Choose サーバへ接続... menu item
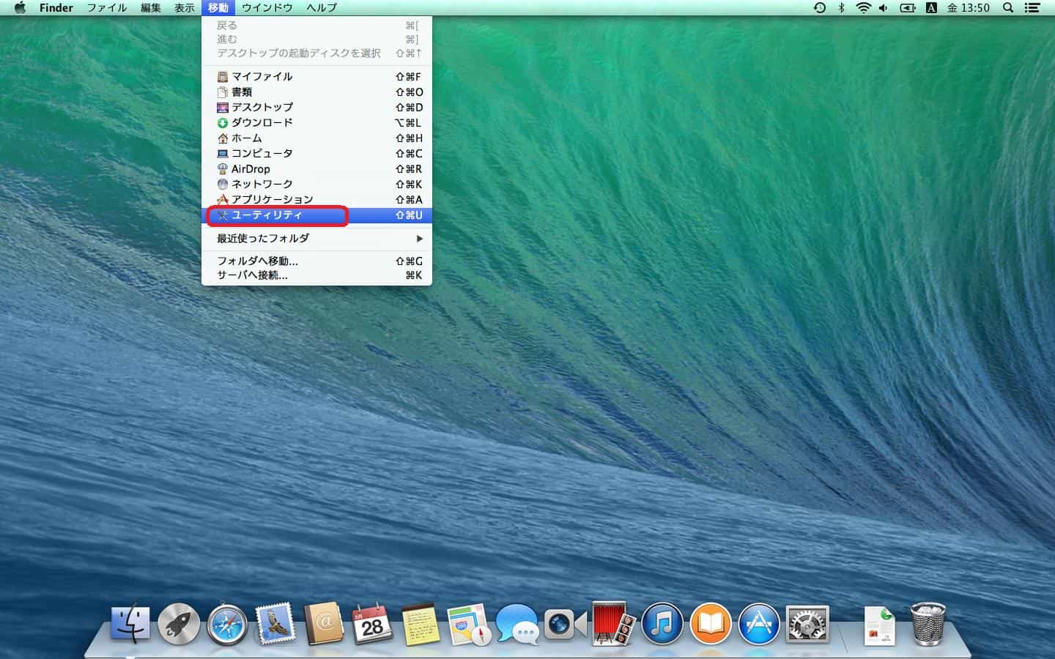The width and height of the screenshot is (1055, 659). pos(316,275)
